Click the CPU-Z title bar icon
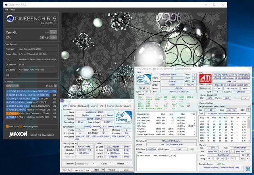The image size is (254, 175). [x=62, y=101]
